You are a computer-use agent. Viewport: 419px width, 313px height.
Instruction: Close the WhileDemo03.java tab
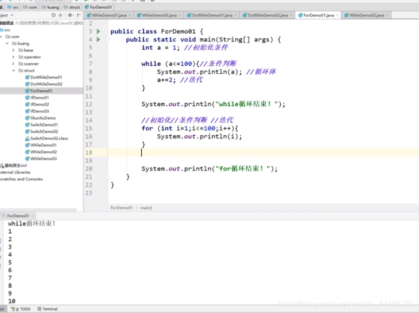coord(180,15)
